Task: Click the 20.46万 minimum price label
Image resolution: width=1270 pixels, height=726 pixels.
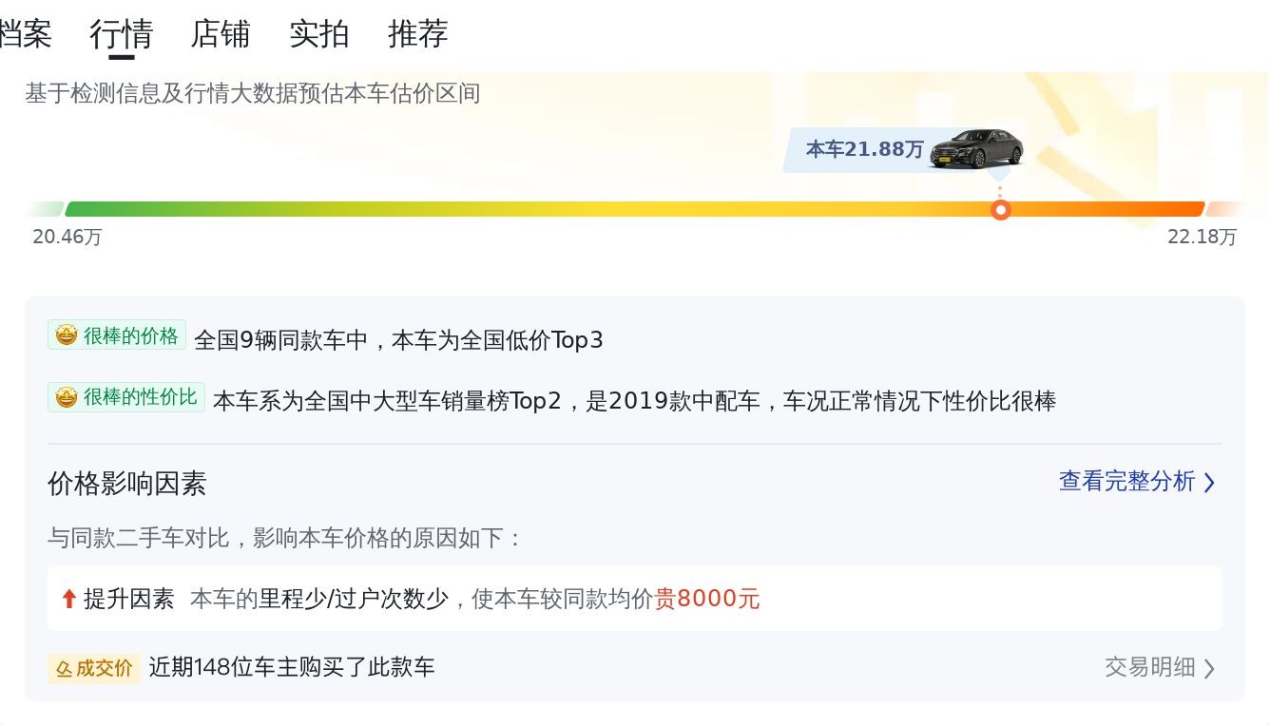Action: [x=67, y=238]
